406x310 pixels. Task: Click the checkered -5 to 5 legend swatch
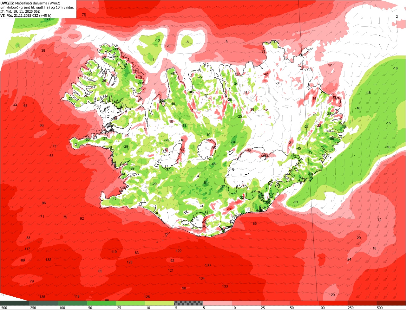point(188,303)
